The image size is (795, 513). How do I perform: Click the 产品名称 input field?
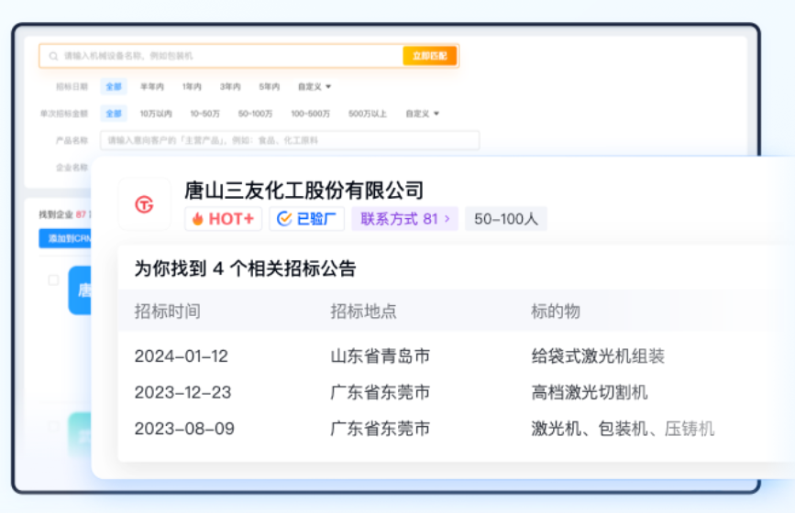click(289, 140)
